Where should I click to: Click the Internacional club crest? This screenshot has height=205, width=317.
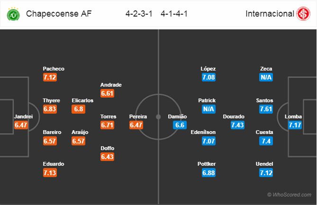pos(303,14)
